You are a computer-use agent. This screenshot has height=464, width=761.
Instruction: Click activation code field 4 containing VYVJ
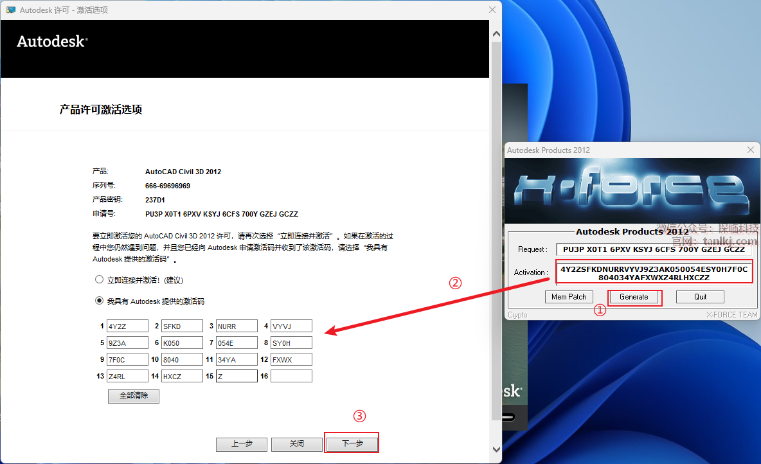tap(291, 326)
